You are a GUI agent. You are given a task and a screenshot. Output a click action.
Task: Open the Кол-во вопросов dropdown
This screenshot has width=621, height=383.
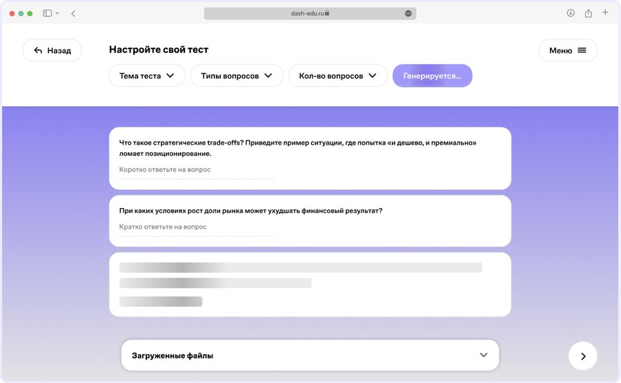point(337,76)
